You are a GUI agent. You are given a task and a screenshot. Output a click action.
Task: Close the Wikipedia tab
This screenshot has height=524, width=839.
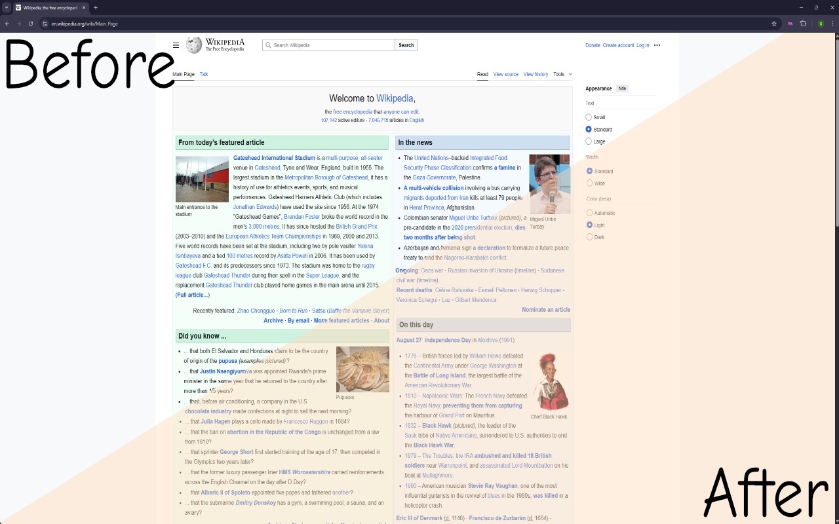tap(84, 7)
